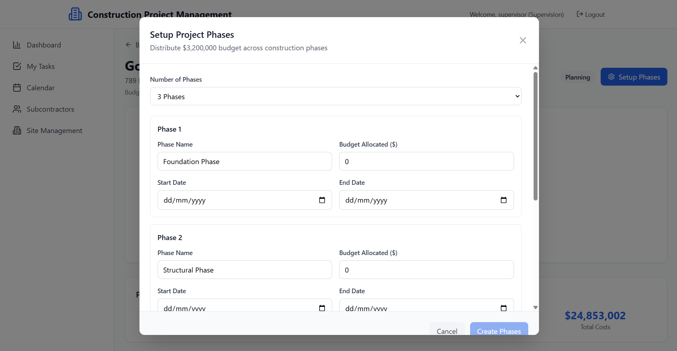Open the Phase 2 End Date picker

(503, 307)
